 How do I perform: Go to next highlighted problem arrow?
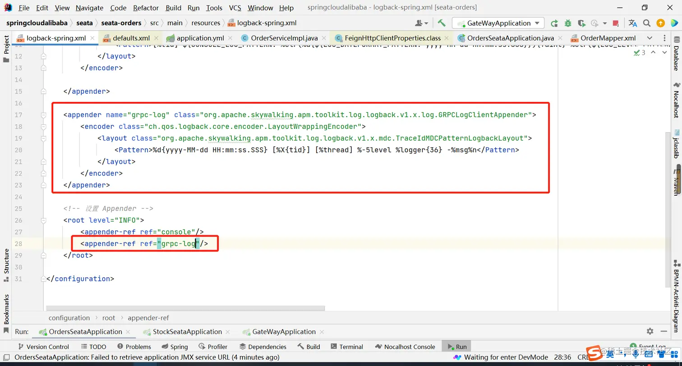click(x=664, y=53)
